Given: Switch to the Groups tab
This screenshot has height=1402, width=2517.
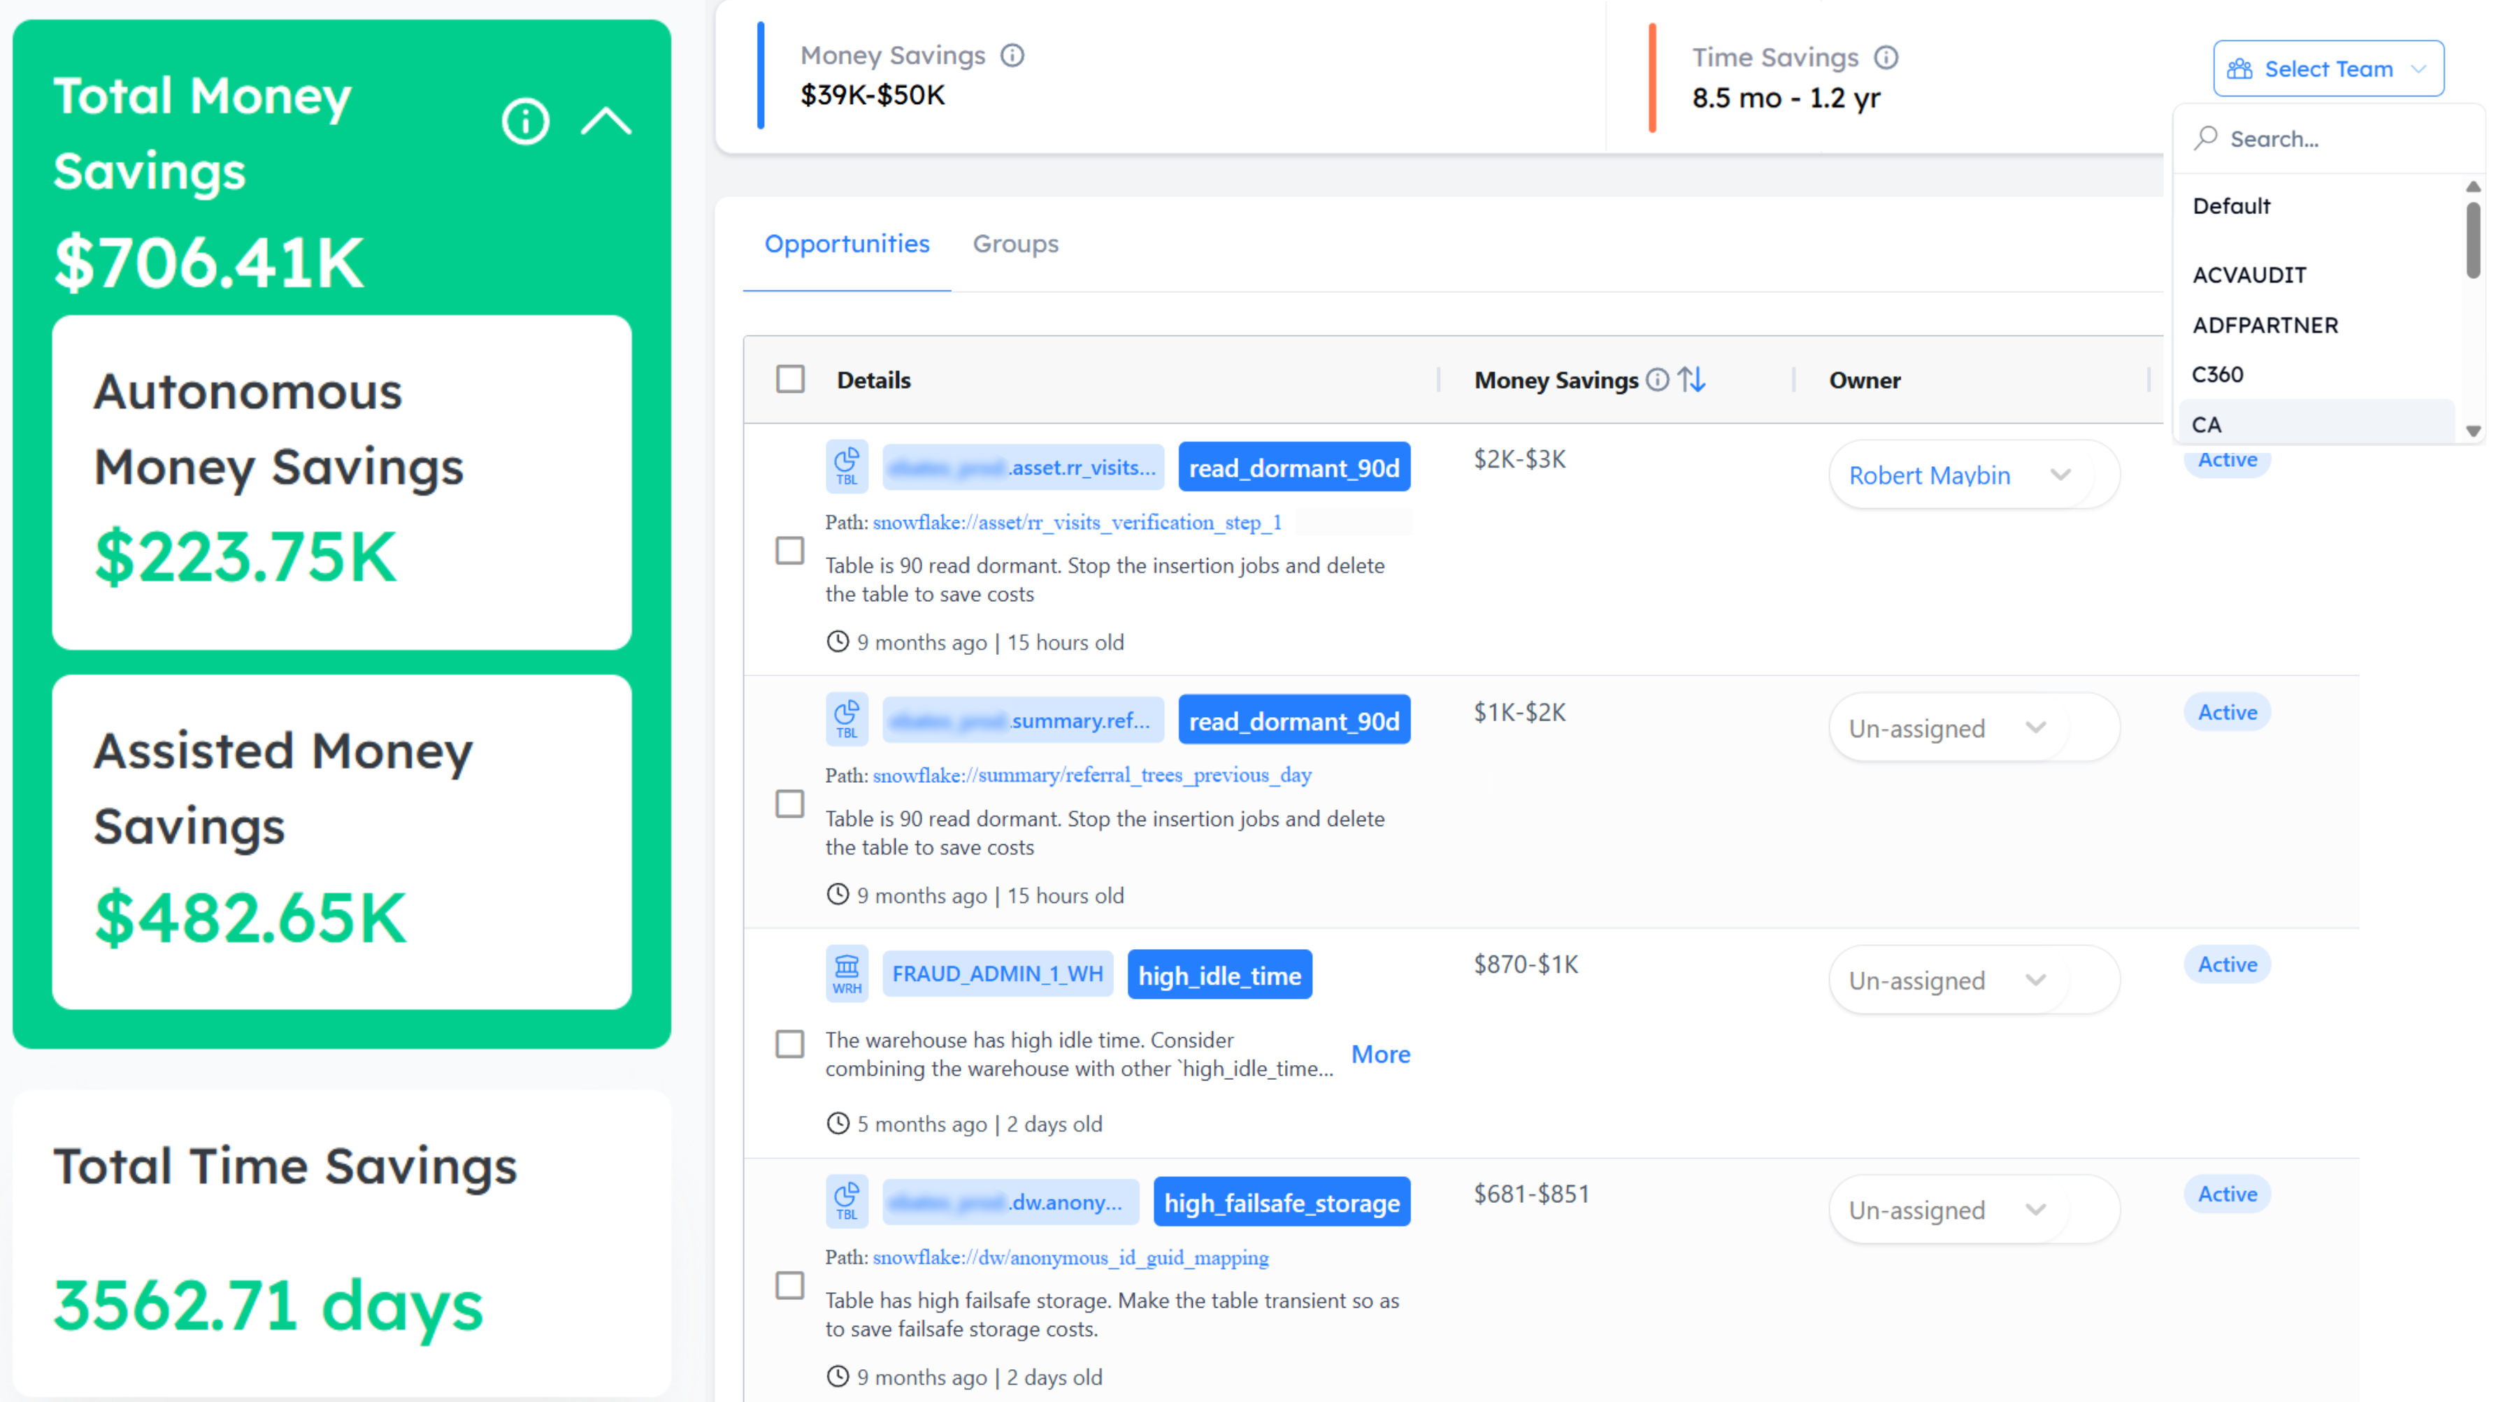Looking at the screenshot, I should pyautogui.click(x=1015, y=244).
